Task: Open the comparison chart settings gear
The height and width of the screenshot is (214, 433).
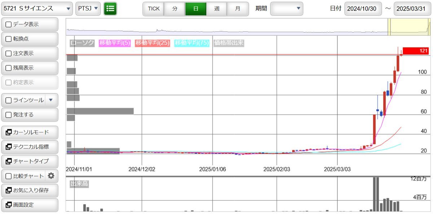Action: point(51,176)
